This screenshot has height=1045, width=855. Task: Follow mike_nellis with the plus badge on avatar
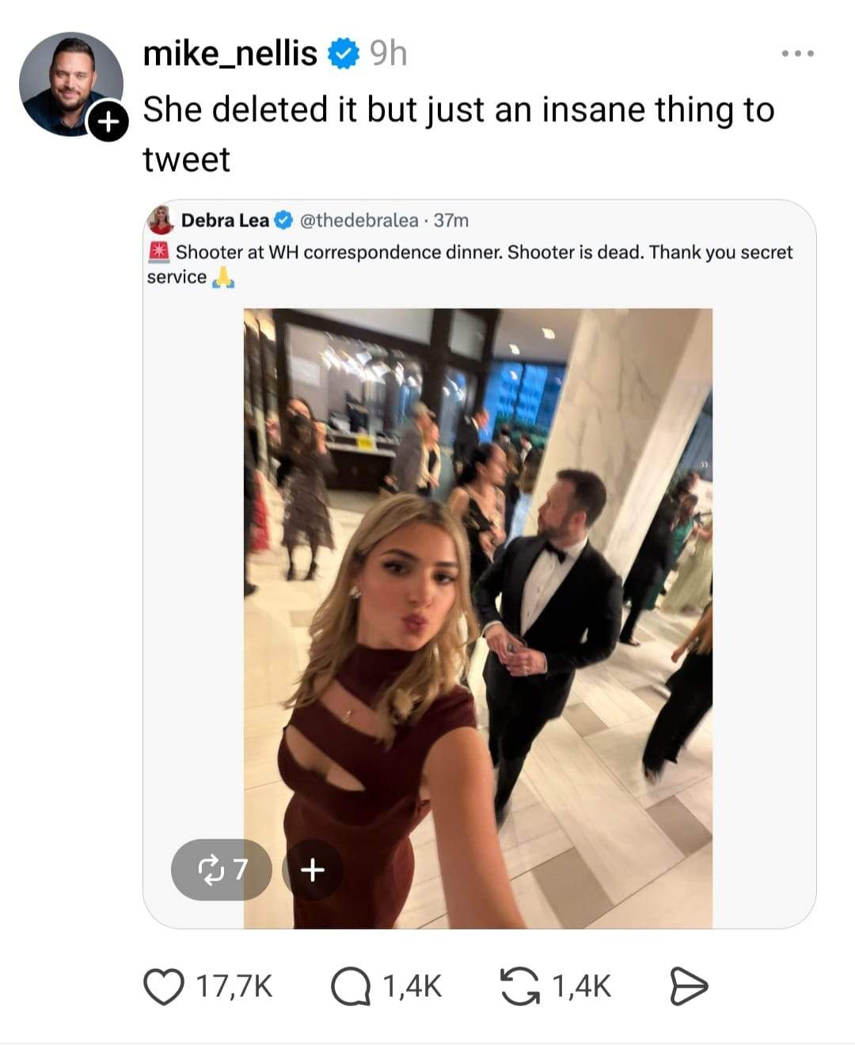pos(108,121)
